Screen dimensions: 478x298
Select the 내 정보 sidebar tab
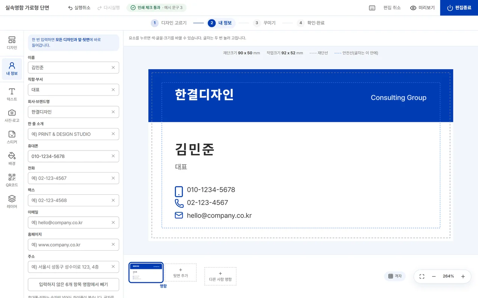[x=12, y=69]
